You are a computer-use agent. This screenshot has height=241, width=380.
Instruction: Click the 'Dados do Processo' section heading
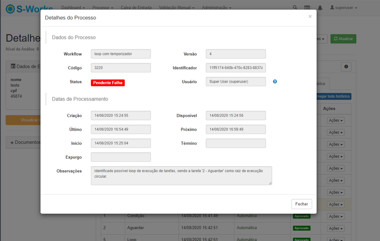click(x=74, y=37)
